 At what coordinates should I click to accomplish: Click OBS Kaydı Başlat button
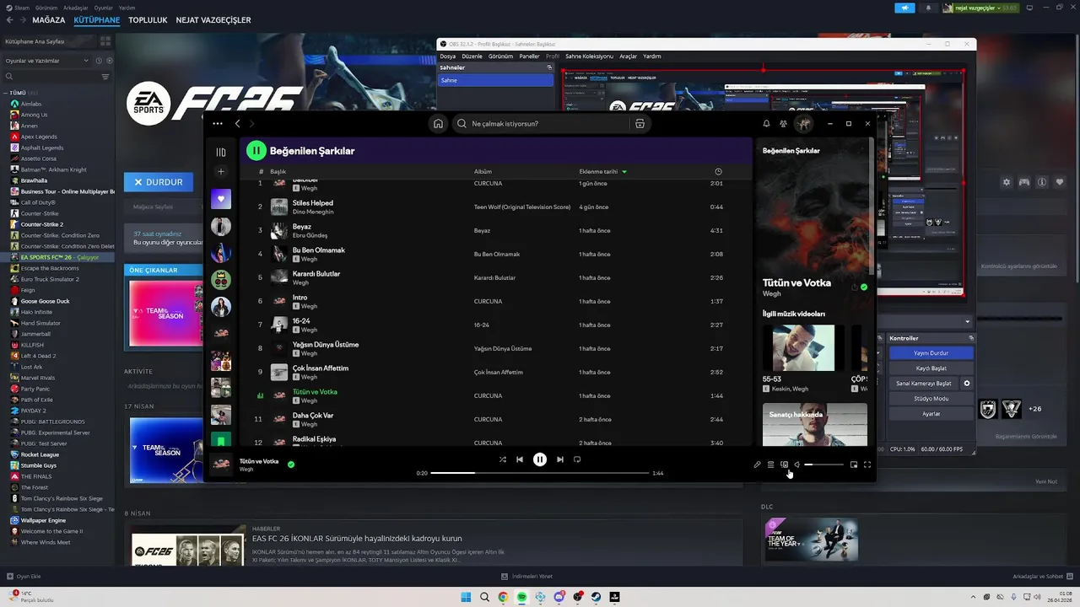[x=931, y=368]
